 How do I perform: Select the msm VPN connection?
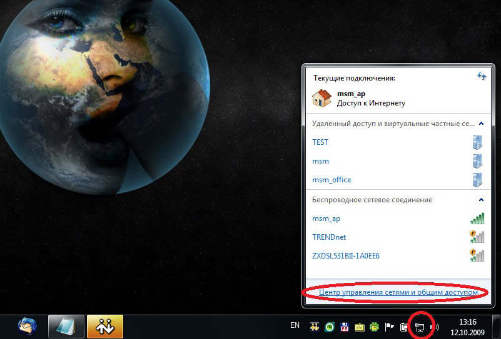398,161
